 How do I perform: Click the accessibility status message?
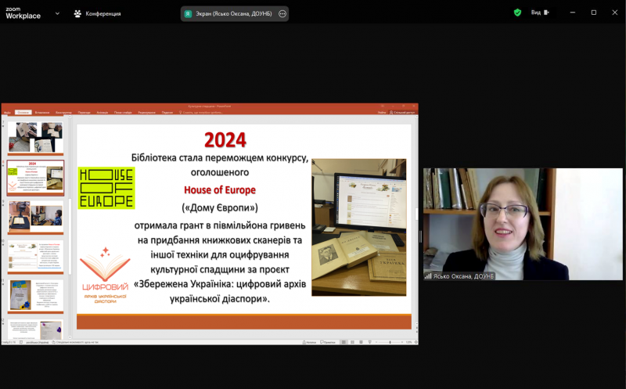[x=75, y=342]
